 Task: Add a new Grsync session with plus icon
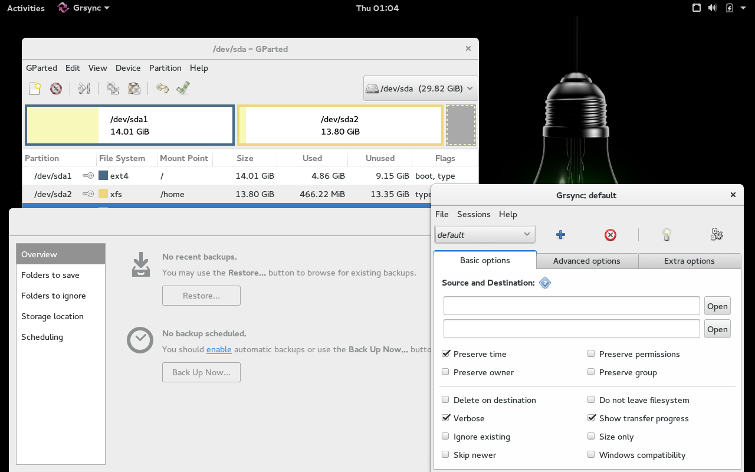[x=560, y=235]
